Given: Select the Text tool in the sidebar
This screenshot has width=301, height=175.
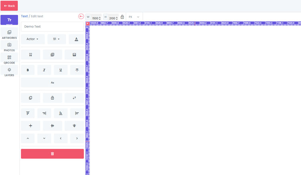Looking at the screenshot, I should click(x=9, y=20).
